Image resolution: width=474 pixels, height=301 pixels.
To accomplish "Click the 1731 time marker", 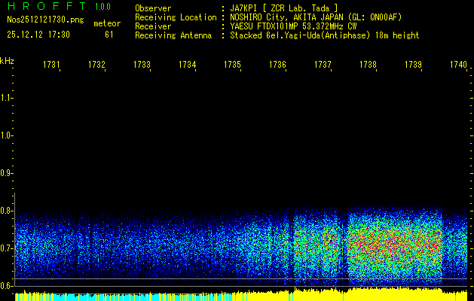I will coord(51,65).
